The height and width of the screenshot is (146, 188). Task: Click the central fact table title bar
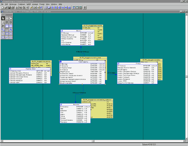82,62
